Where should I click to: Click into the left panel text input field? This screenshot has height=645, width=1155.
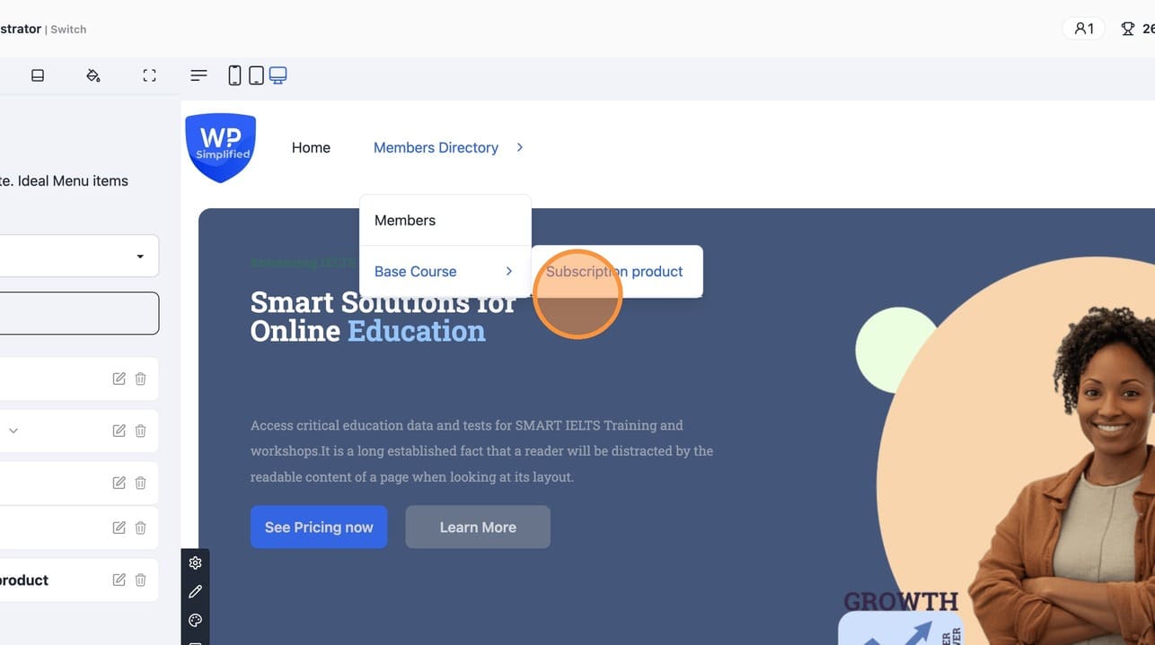click(79, 313)
